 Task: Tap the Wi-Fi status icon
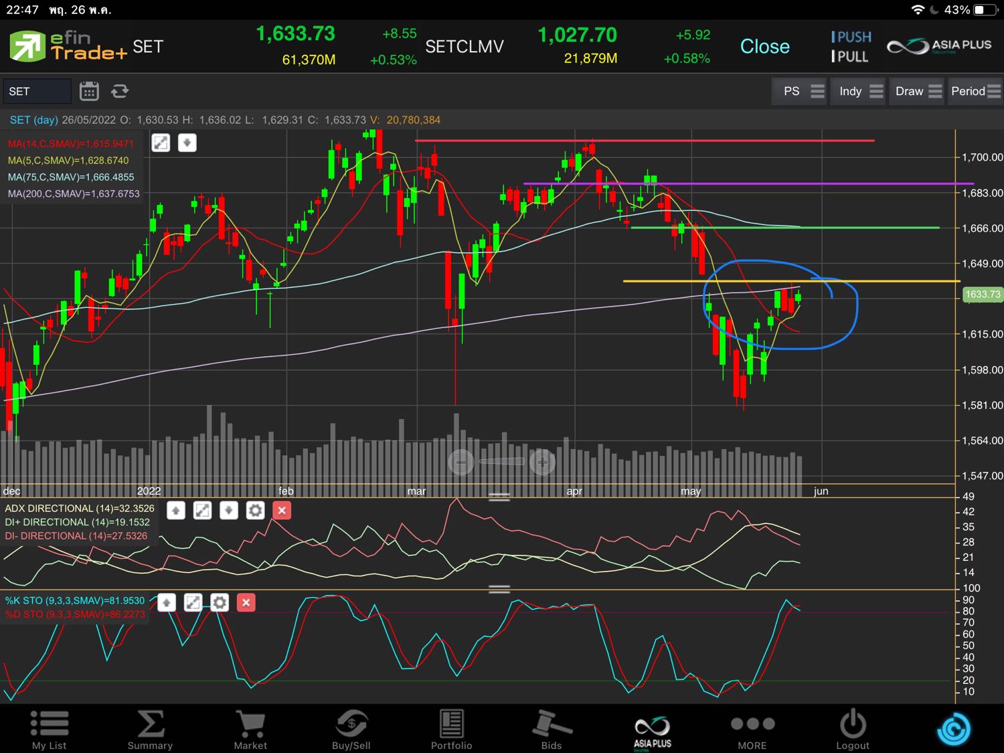pyautogui.click(x=918, y=10)
